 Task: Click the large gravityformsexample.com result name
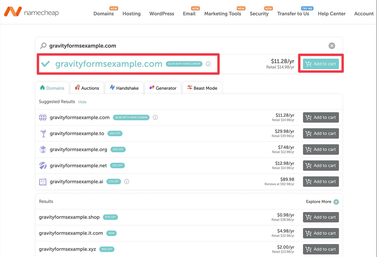[x=109, y=64]
